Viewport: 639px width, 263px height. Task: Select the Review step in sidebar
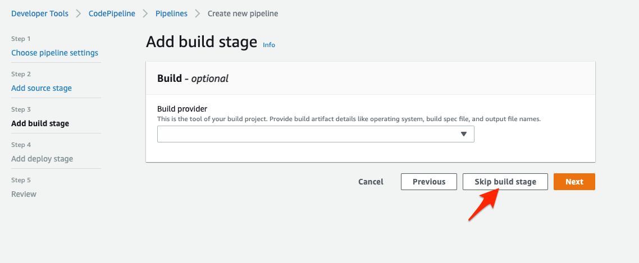pyautogui.click(x=24, y=194)
